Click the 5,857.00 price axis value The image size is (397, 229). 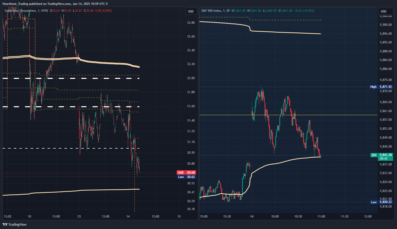tap(386, 120)
